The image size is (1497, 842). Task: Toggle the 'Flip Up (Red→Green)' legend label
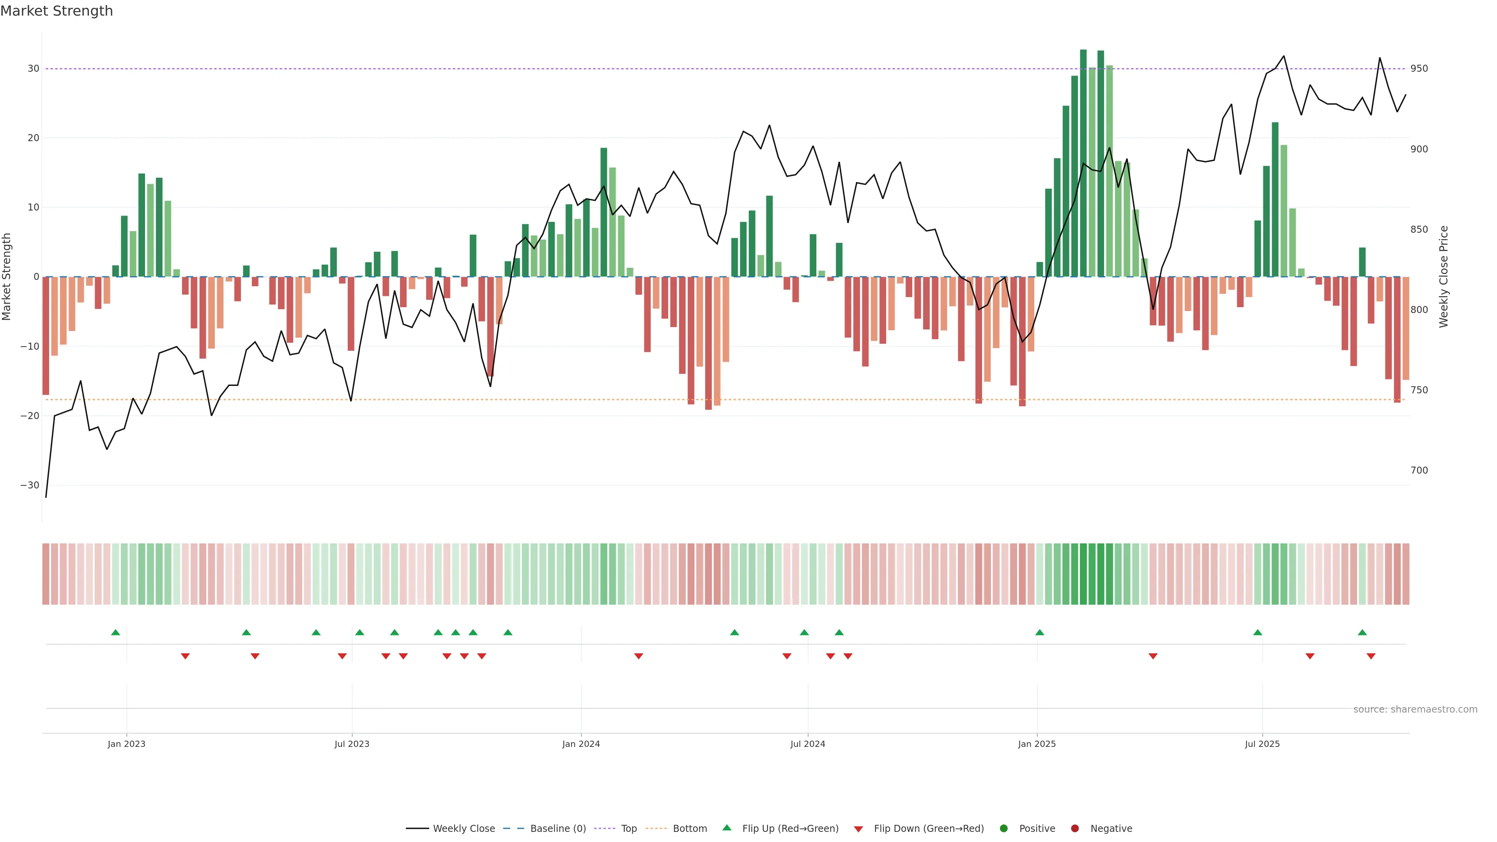[x=790, y=829]
